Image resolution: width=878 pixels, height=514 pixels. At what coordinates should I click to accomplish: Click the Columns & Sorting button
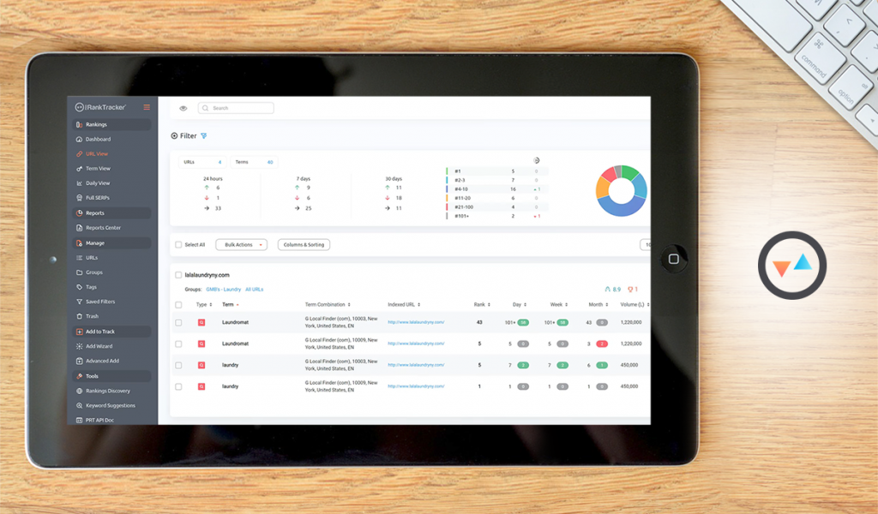(x=304, y=245)
